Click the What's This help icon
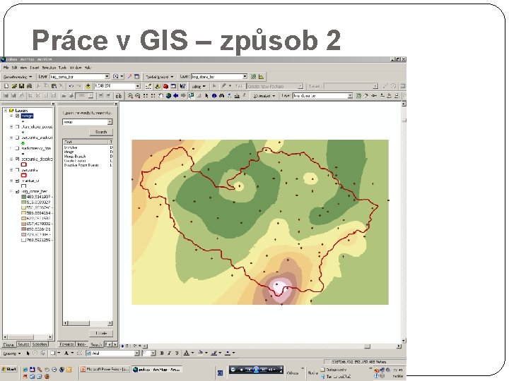Image resolution: width=509 pixels, height=381 pixels. (182, 86)
